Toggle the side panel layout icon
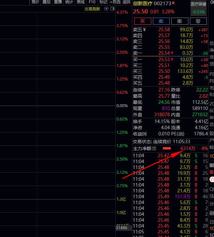Image resolution: width=214 pixels, height=237 pixels. point(113,9)
